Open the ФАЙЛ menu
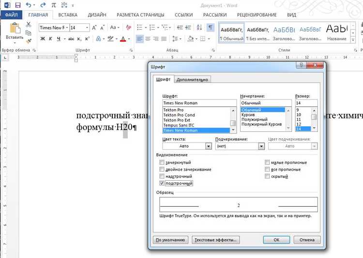 coord(11,15)
